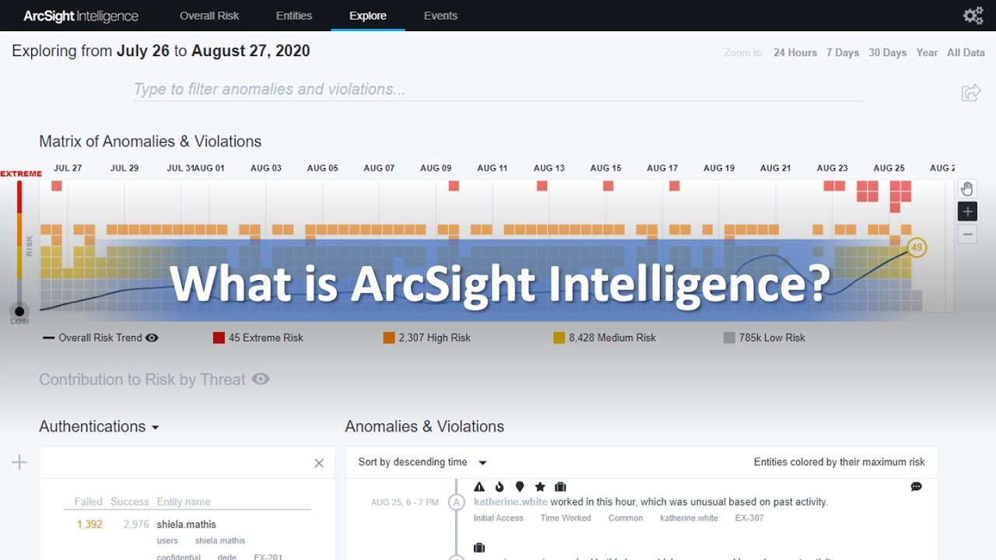Click the extreme risk tile under AUG 09

(x=454, y=186)
